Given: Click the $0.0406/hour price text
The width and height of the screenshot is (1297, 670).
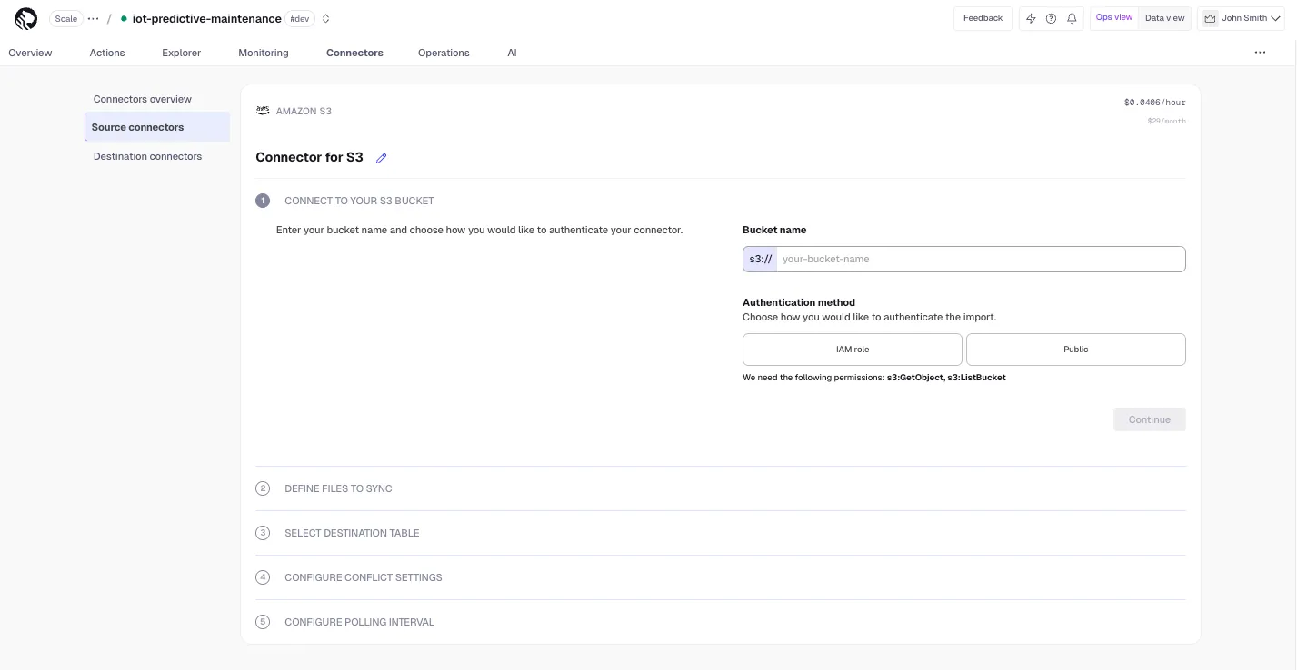Looking at the screenshot, I should click(x=1154, y=103).
